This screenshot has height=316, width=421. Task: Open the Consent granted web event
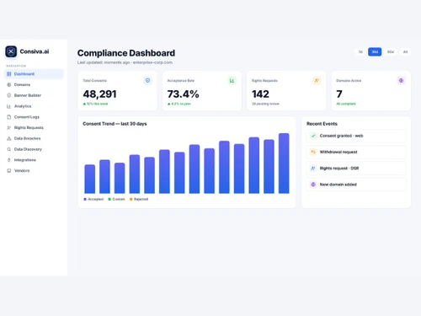[x=356, y=136]
